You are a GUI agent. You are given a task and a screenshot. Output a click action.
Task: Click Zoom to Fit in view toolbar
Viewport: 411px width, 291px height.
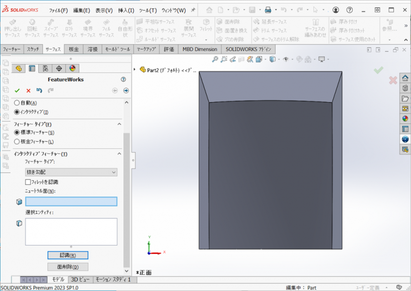tap(215, 59)
